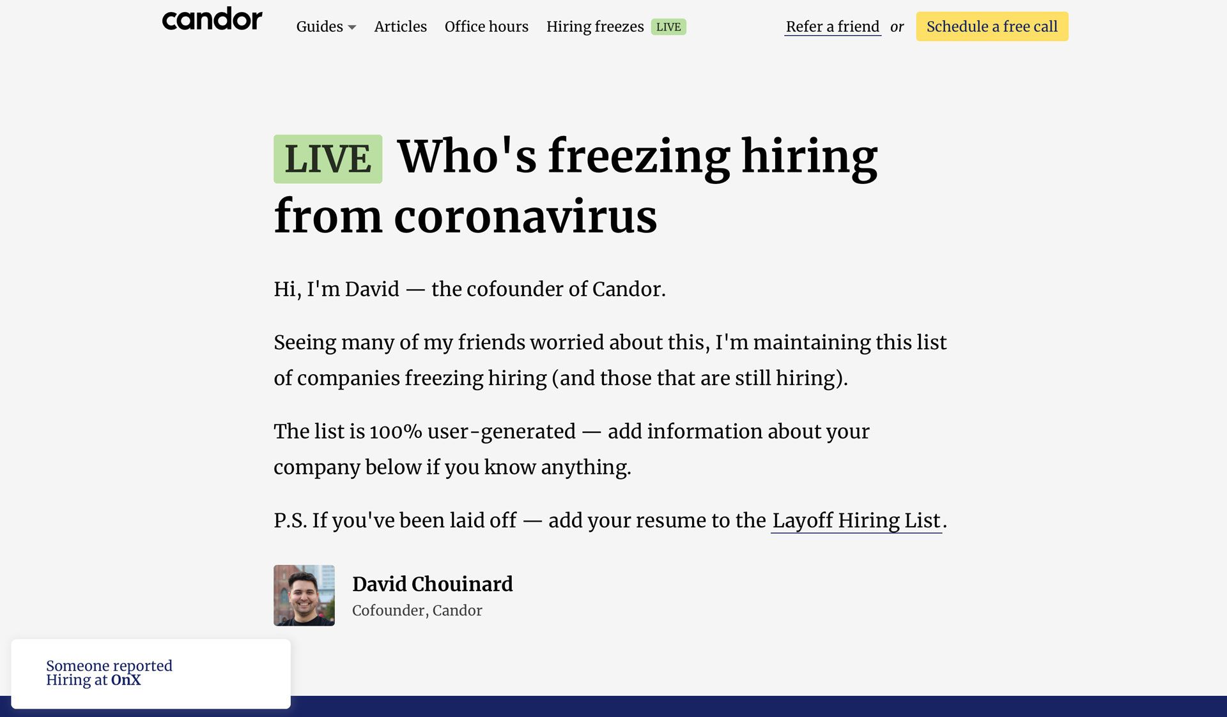The image size is (1227, 717).
Task: Click the Candor logo in the header
Action: coord(212,26)
